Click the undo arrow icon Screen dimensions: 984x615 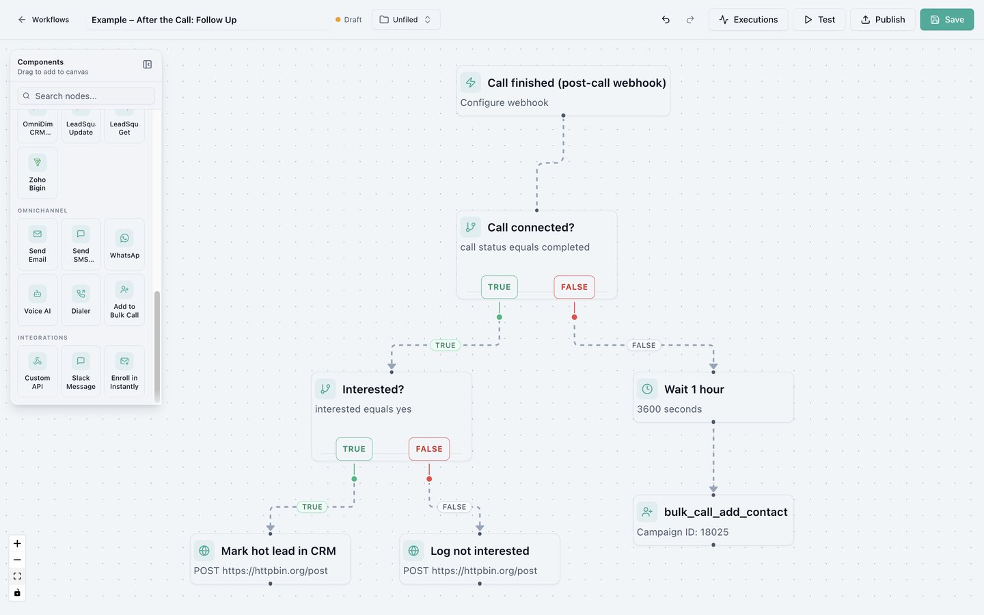tap(666, 20)
